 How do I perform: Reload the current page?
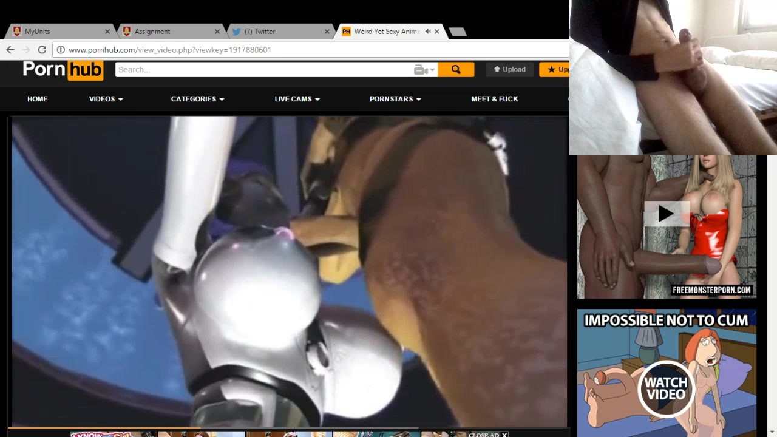pyautogui.click(x=42, y=50)
